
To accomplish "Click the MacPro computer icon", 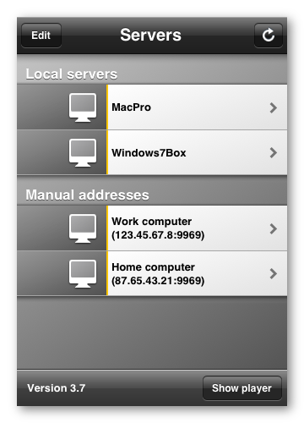I will [x=83, y=107].
